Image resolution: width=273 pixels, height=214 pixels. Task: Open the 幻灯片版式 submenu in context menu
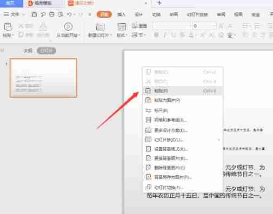pyautogui.click(x=182, y=140)
